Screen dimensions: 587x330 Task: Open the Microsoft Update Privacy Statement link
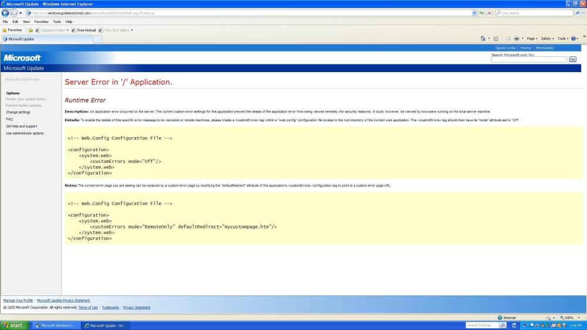(x=63, y=300)
